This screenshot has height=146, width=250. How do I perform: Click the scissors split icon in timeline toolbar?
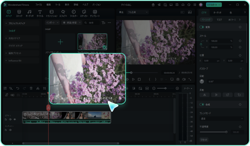point(38,88)
